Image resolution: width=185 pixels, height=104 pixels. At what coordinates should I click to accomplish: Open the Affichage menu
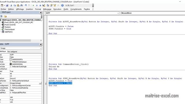(20, 9)
